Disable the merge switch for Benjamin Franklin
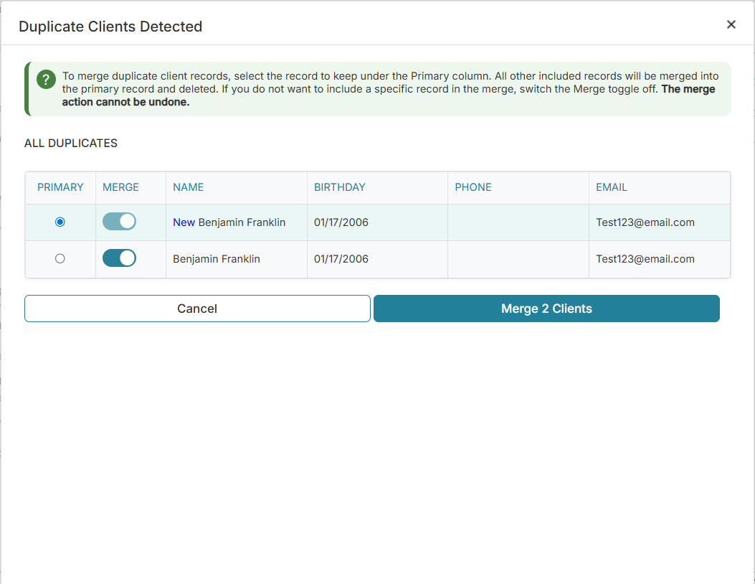 (119, 258)
